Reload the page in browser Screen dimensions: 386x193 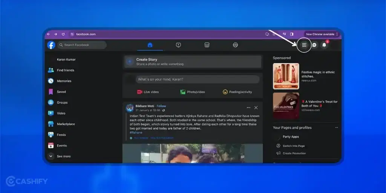click(63, 34)
